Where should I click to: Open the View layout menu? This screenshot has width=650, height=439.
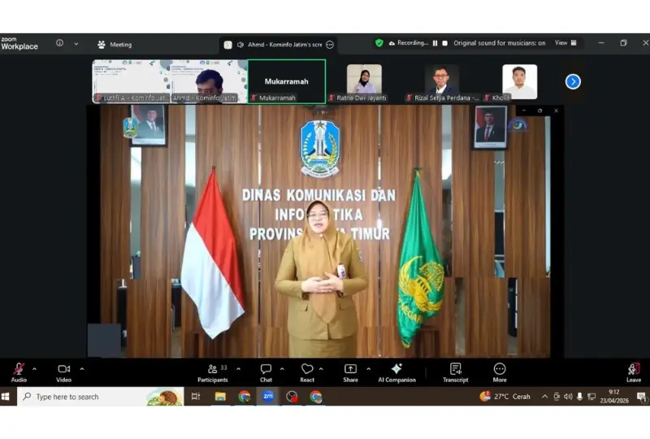click(565, 43)
